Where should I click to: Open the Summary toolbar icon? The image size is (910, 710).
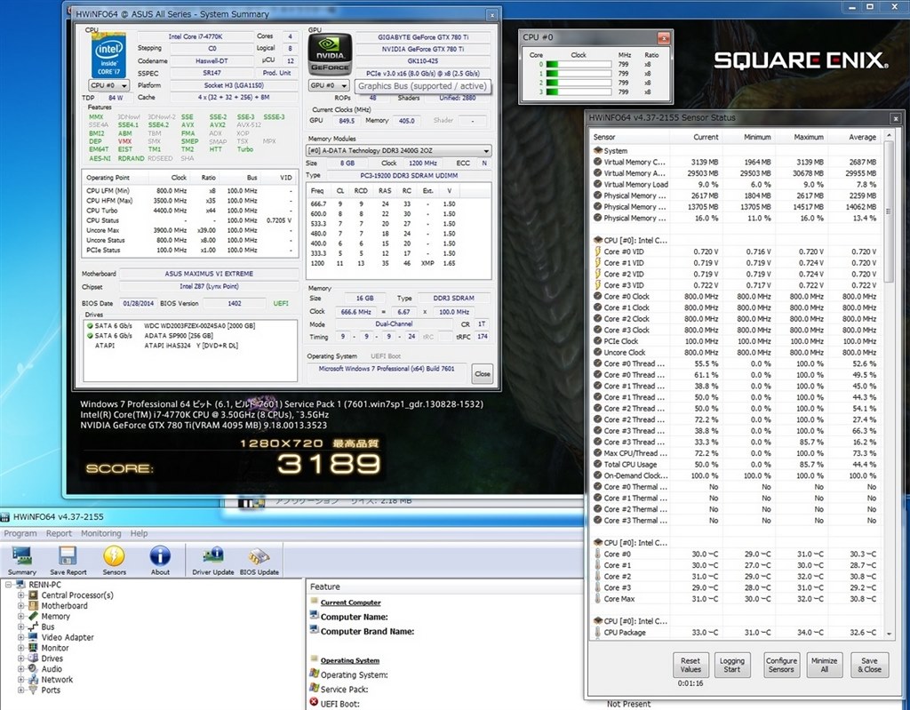click(x=22, y=559)
